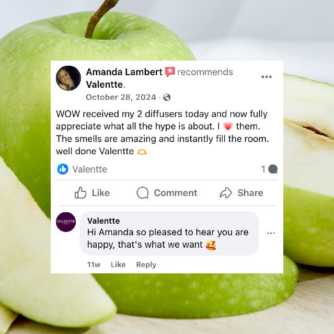334x334 pixels.
Task: Click the comment count bubble icon
Action: [273, 169]
